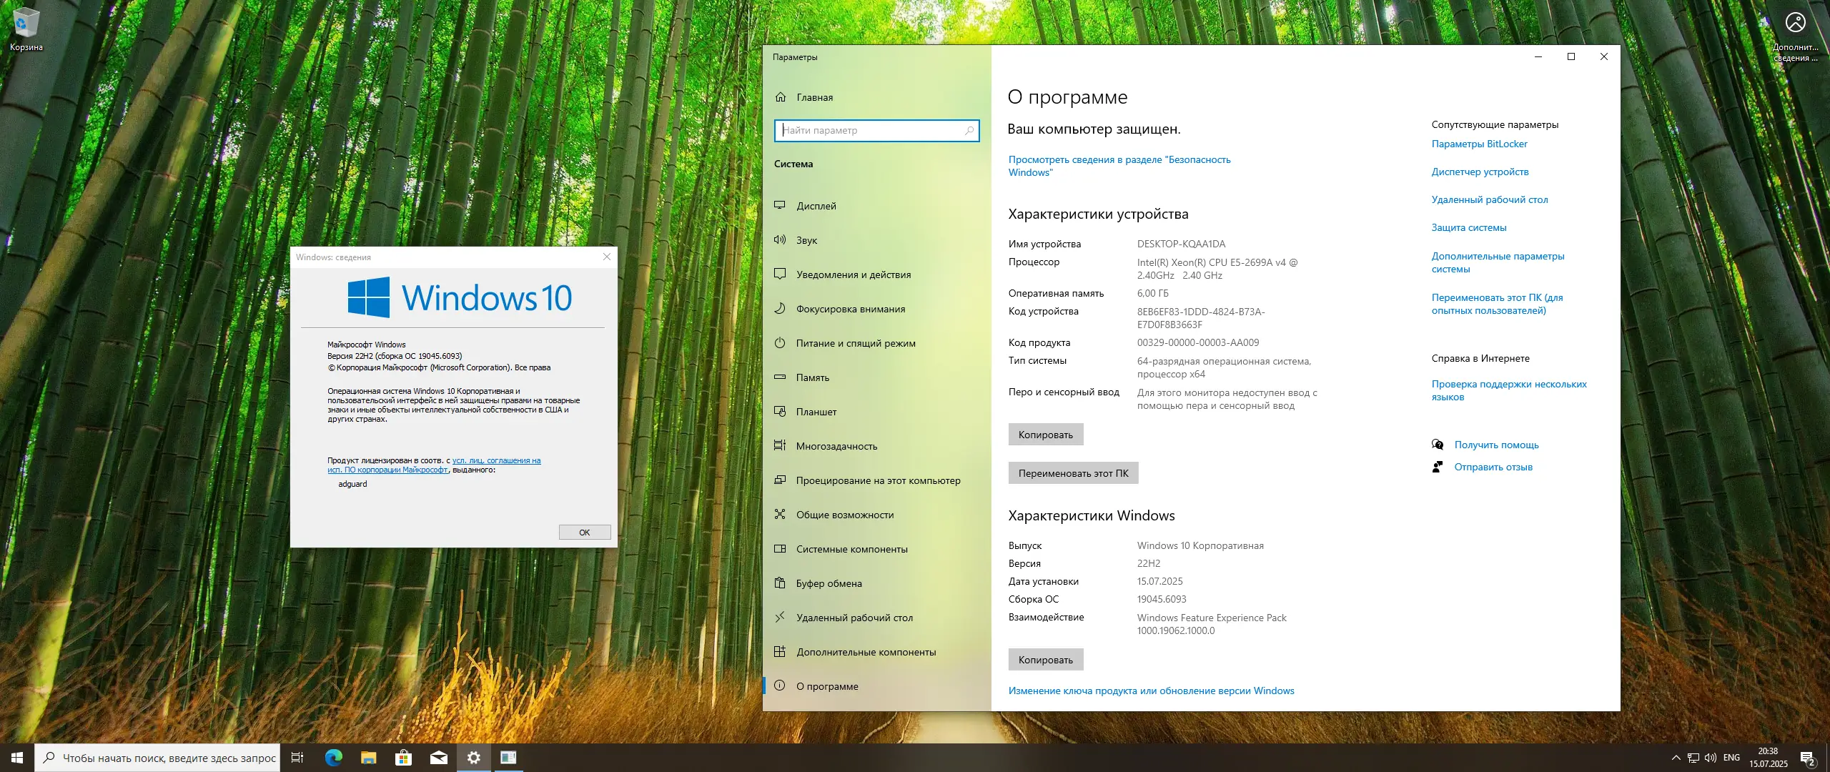Expand hidden system tray icons chevron
1830x772 pixels.
(1676, 758)
